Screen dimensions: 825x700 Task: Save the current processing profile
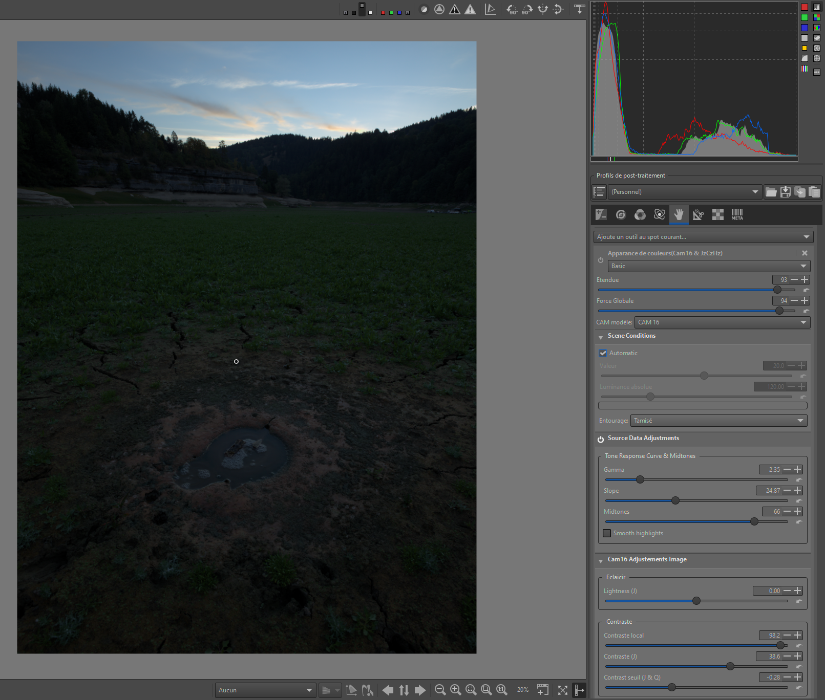pos(786,192)
